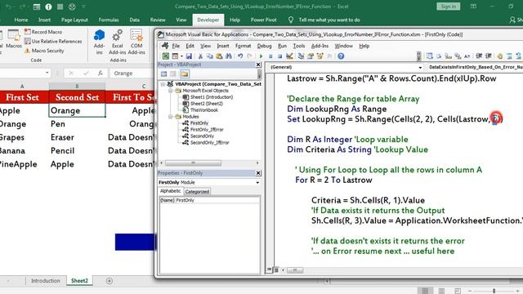Image resolution: width=523 pixels, height=294 pixels.
Task: Open the VBA Debug menu
Action: pos(264,46)
